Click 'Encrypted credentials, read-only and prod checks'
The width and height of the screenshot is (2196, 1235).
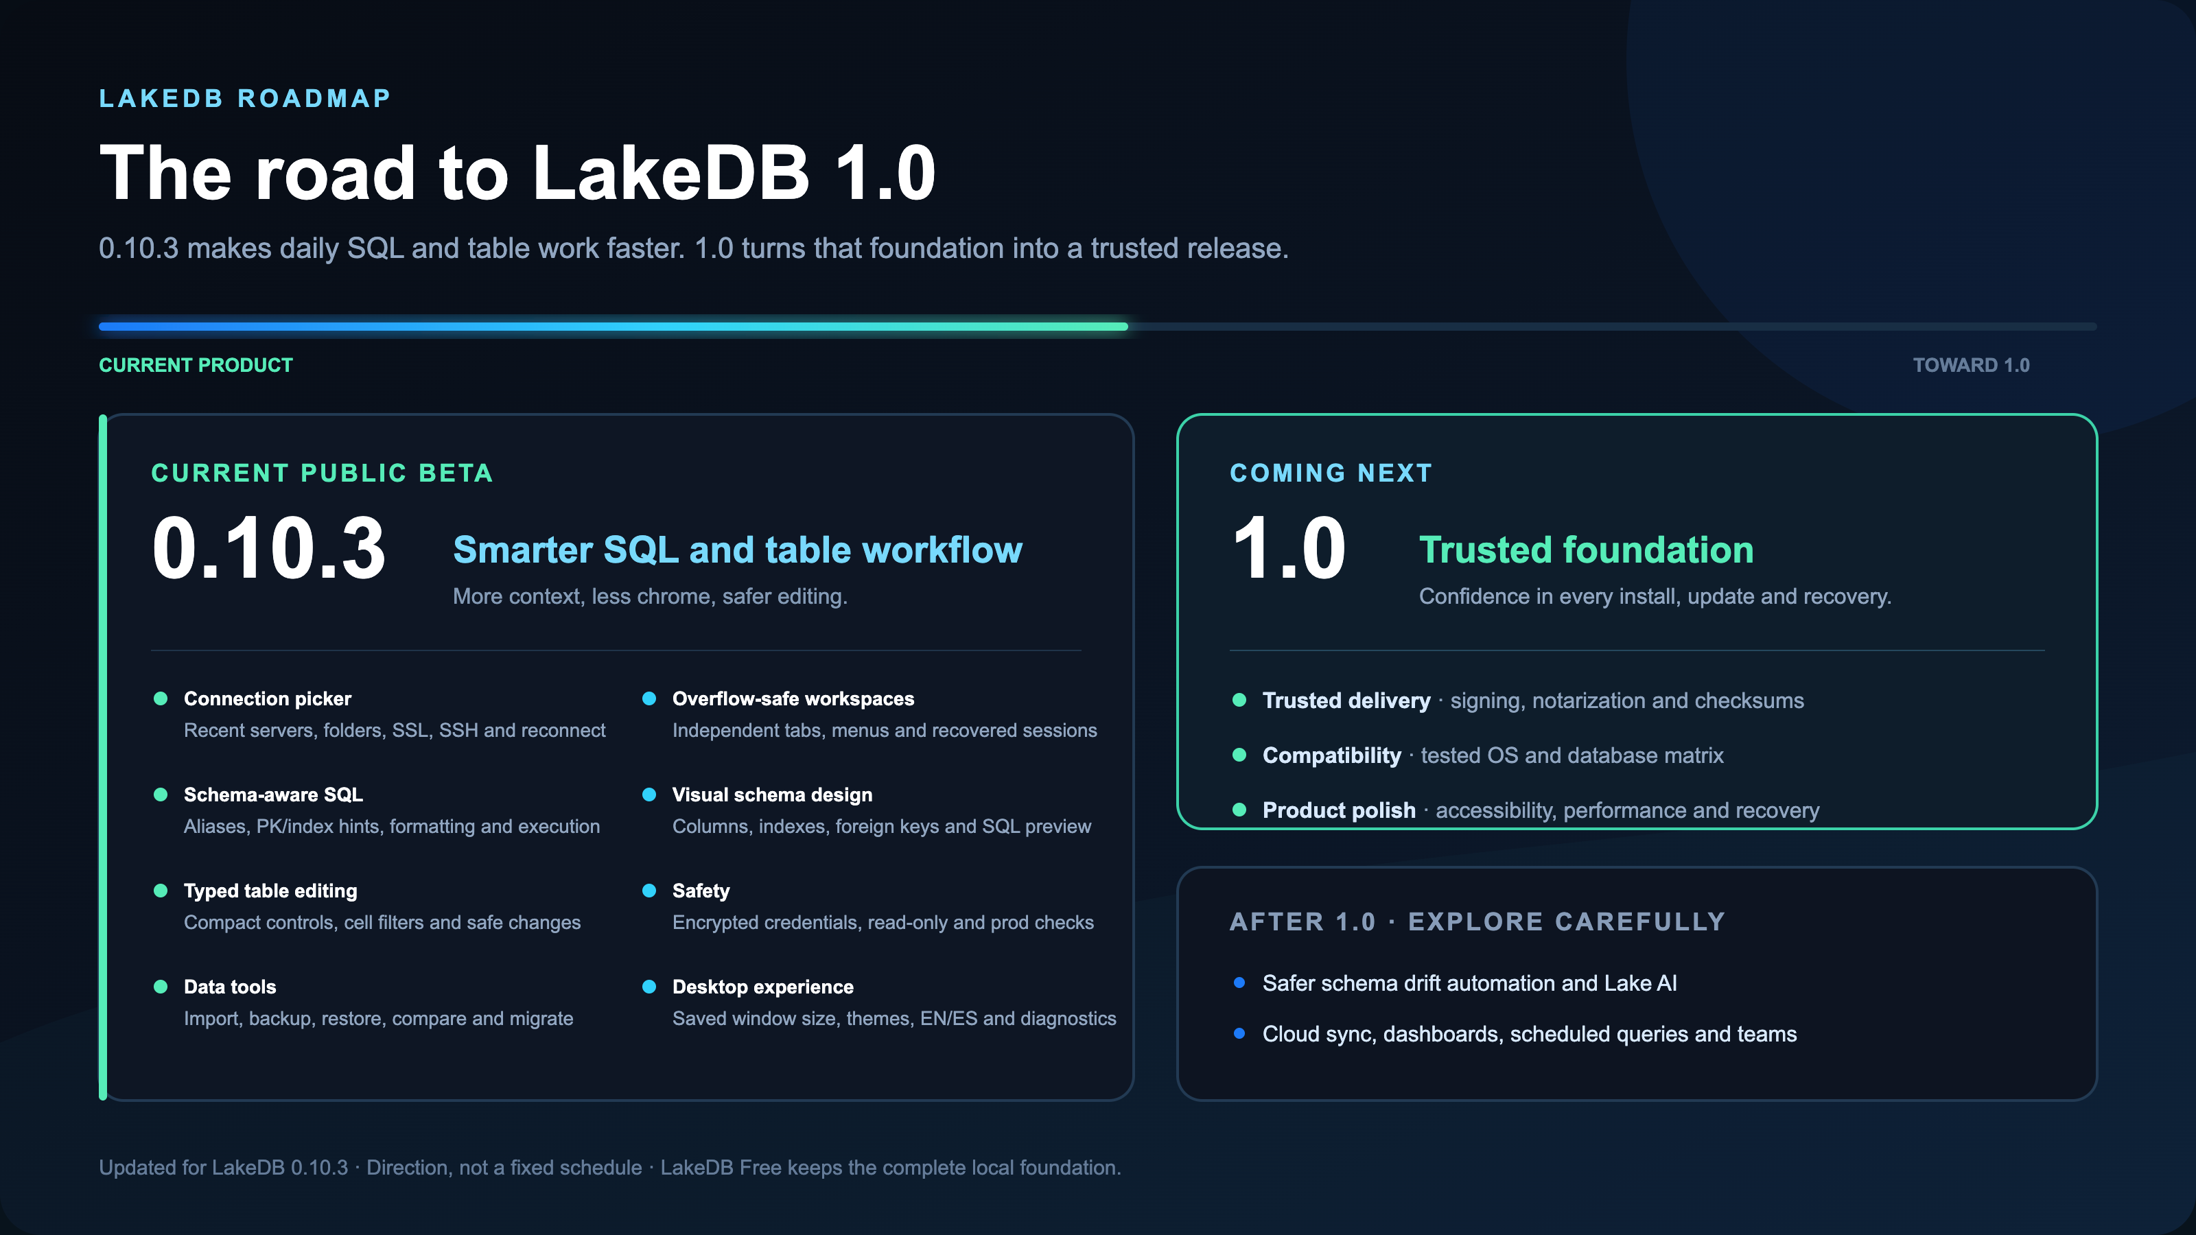coord(883,922)
